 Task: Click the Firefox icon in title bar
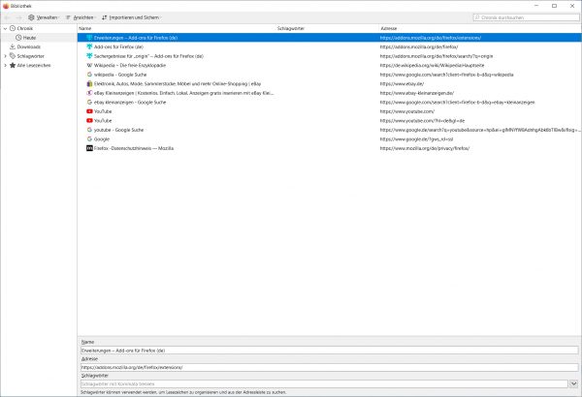6,6
